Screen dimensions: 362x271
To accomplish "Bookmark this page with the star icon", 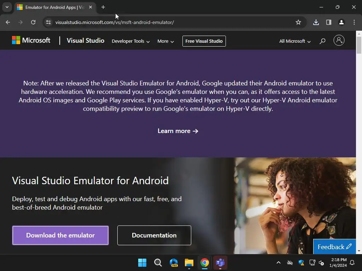I will pyautogui.click(x=298, y=22).
